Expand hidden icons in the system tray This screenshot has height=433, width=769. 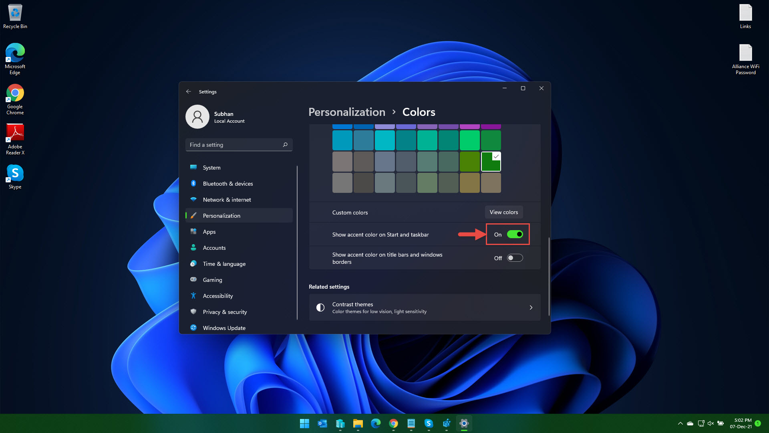[x=680, y=423]
